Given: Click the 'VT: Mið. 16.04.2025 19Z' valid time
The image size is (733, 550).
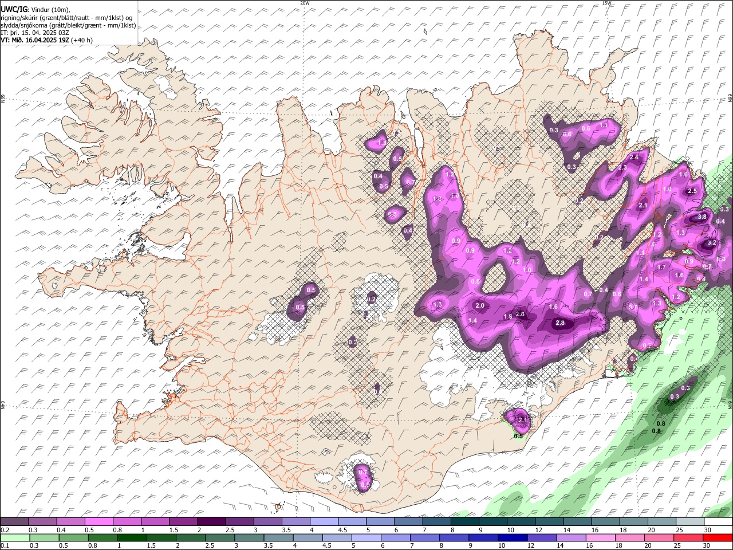Looking at the screenshot, I should click(x=35, y=40).
